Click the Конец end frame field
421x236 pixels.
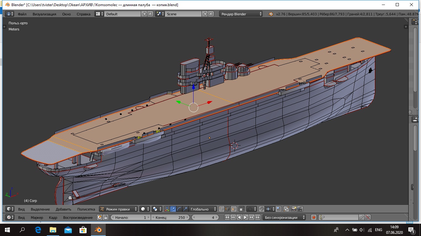click(170, 217)
